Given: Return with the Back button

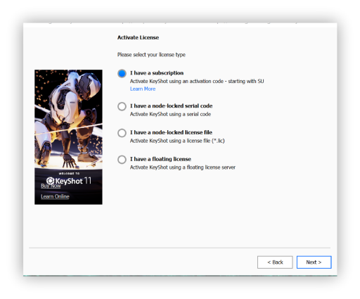Looking at the screenshot, I should pos(275,262).
